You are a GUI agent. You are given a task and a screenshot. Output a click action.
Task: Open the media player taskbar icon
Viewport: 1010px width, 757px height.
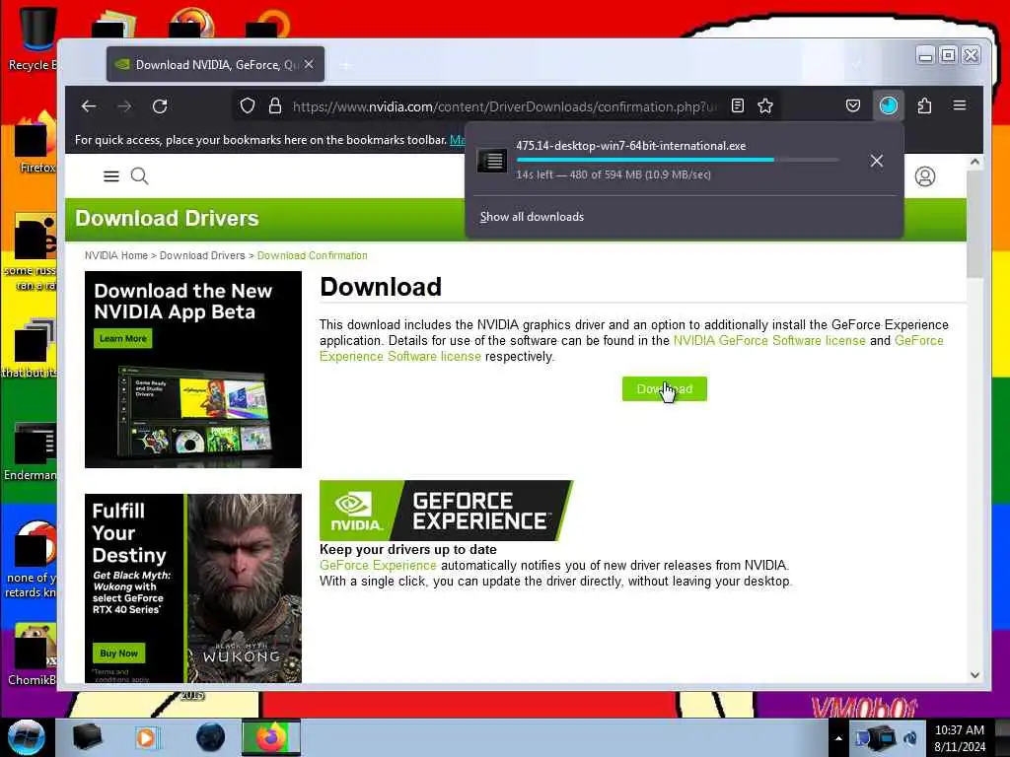coord(146,737)
